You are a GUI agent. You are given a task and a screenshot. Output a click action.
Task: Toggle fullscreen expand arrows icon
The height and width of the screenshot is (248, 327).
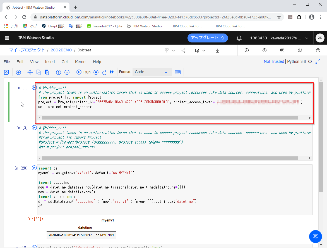[x=318, y=61]
